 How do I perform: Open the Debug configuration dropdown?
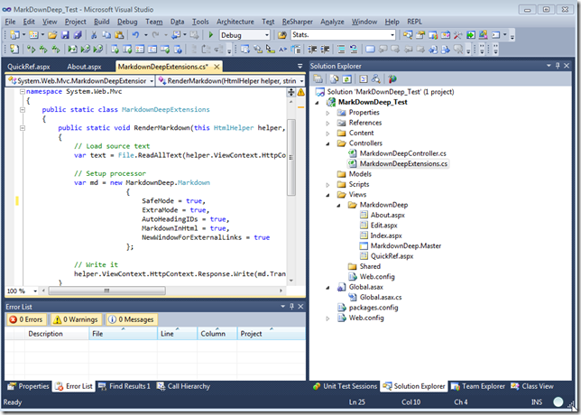click(244, 35)
